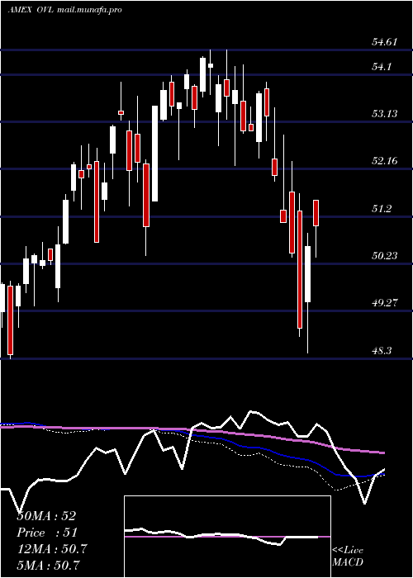The image size is (413, 578).
Task: Select the 50.23 price level label
Action: pos(385,255)
